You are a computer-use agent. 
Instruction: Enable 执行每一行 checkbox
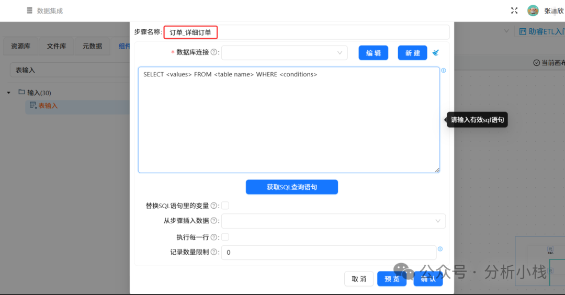(225, 237)
